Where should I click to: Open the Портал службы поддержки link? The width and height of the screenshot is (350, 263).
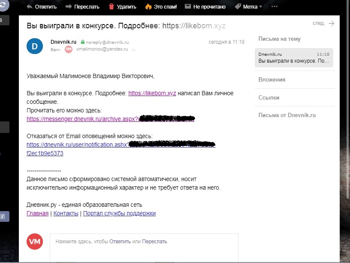tap(119, 213)
